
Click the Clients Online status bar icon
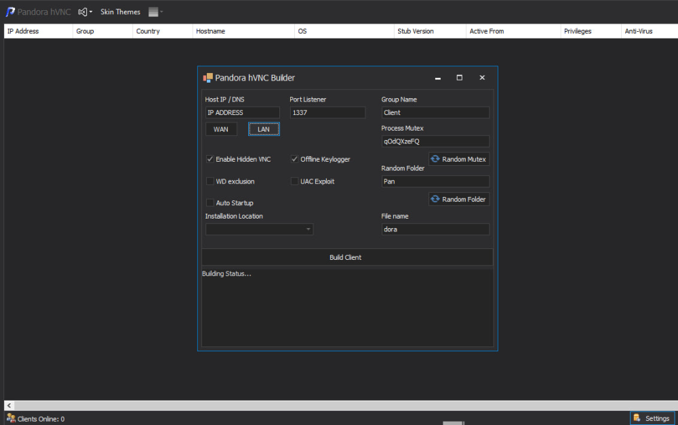(11, 418)
